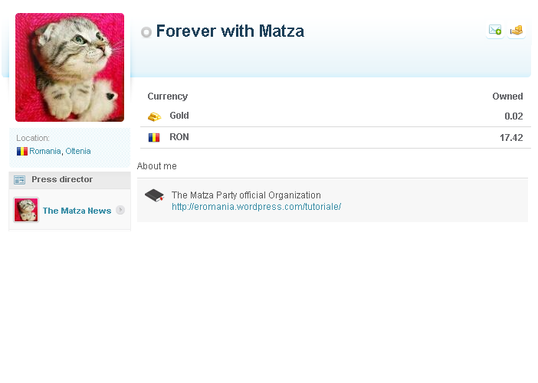Click The Matza News kitten thumbnail
This screenshot has width=538, height=383.
point(26,210)
